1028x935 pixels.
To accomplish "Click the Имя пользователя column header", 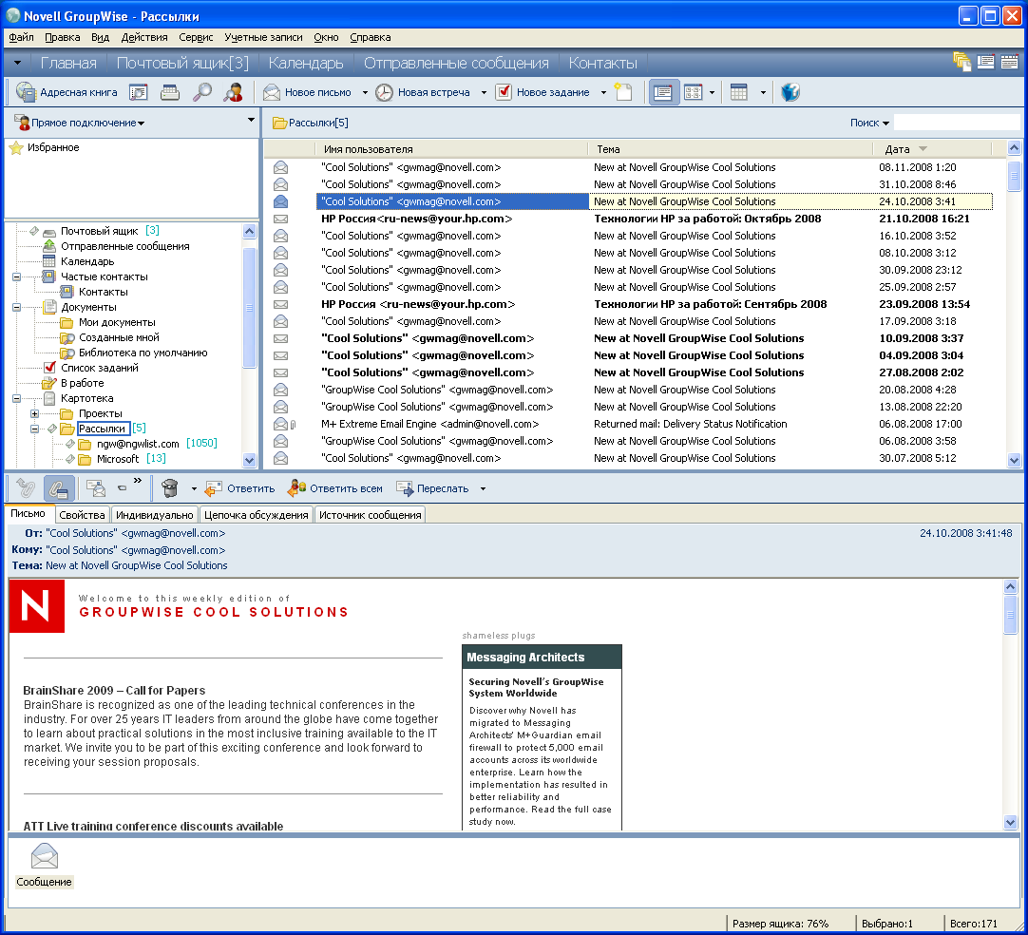I will point(451,149).
